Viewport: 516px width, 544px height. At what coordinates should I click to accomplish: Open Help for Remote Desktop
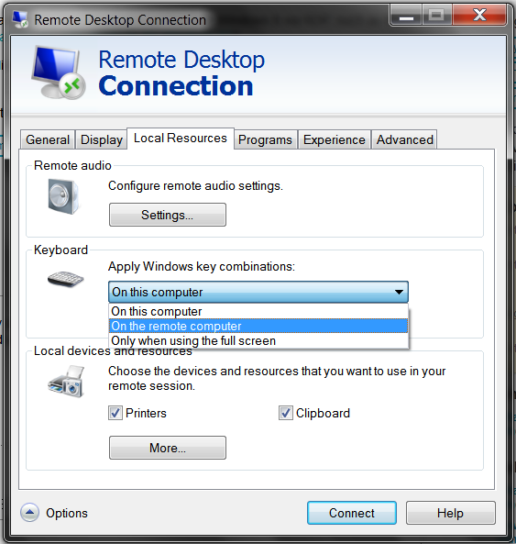[x=450, y=513]
